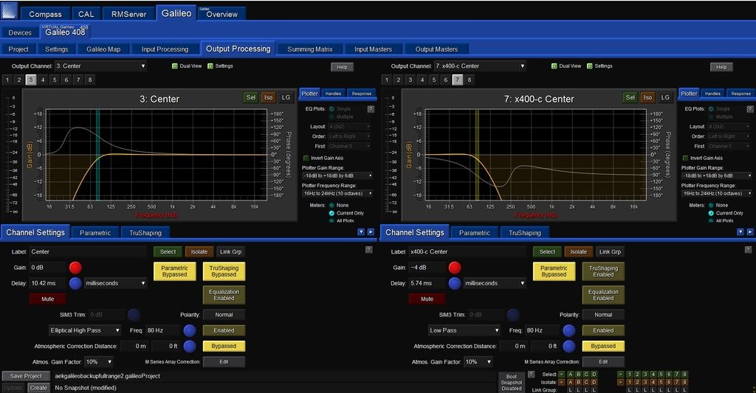Click orange Isolate output 1 button

coord(629,383)
